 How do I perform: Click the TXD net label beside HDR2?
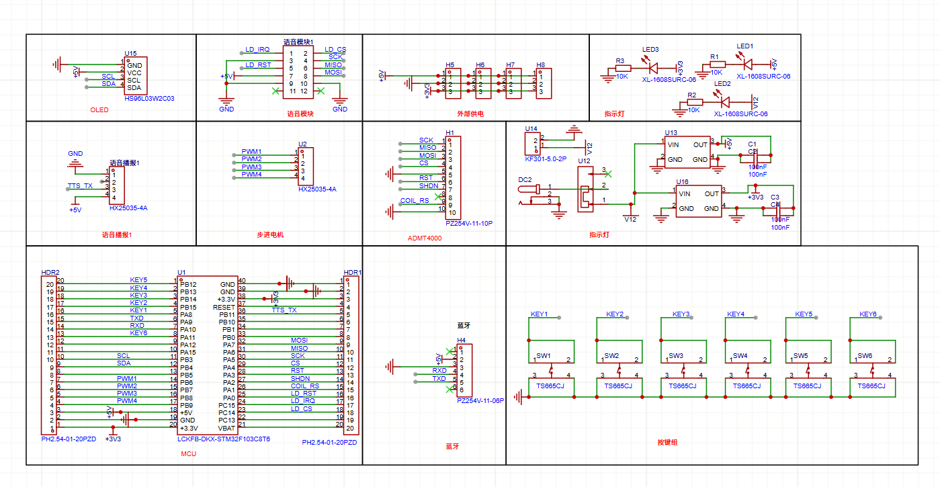[137, 318]
